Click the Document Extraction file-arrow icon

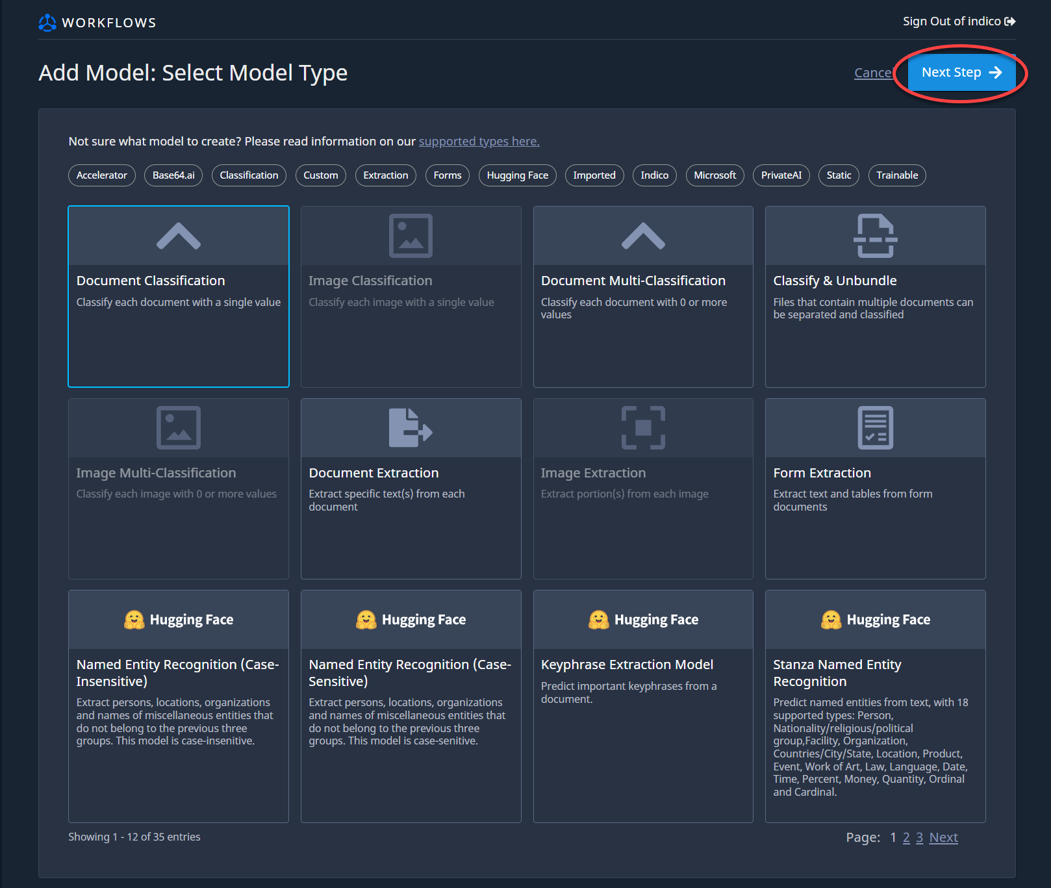(x=411, y=427)
